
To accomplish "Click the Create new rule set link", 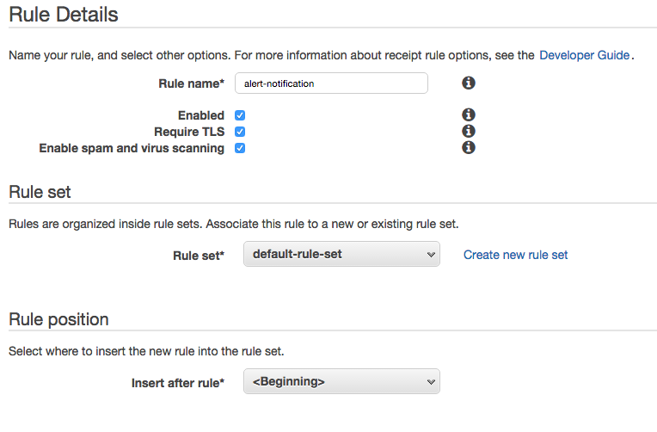I will click(515, 255).
